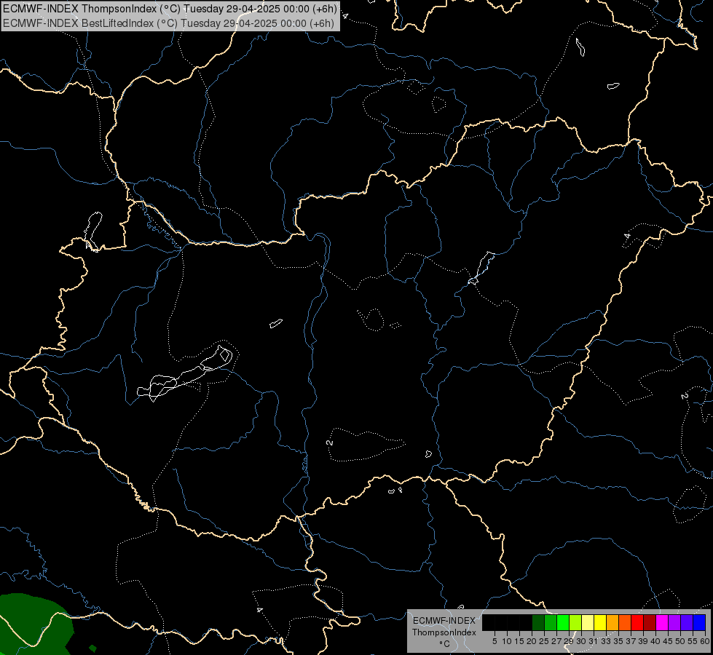Select the violet 50–55 legend swatch
Viewport: 713px width, 655px height.
[x=687, y=623]
